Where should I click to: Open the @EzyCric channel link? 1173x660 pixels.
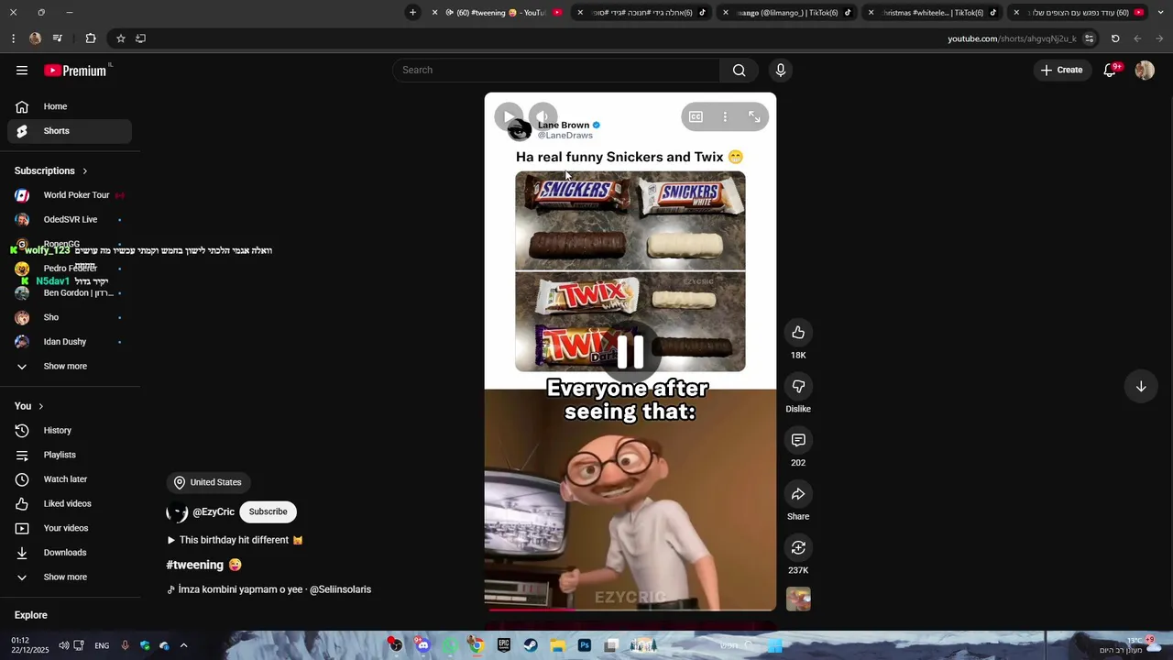coord(213,512)
